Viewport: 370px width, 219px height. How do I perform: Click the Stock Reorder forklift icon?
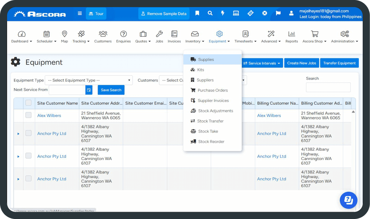tap(193, 141)
